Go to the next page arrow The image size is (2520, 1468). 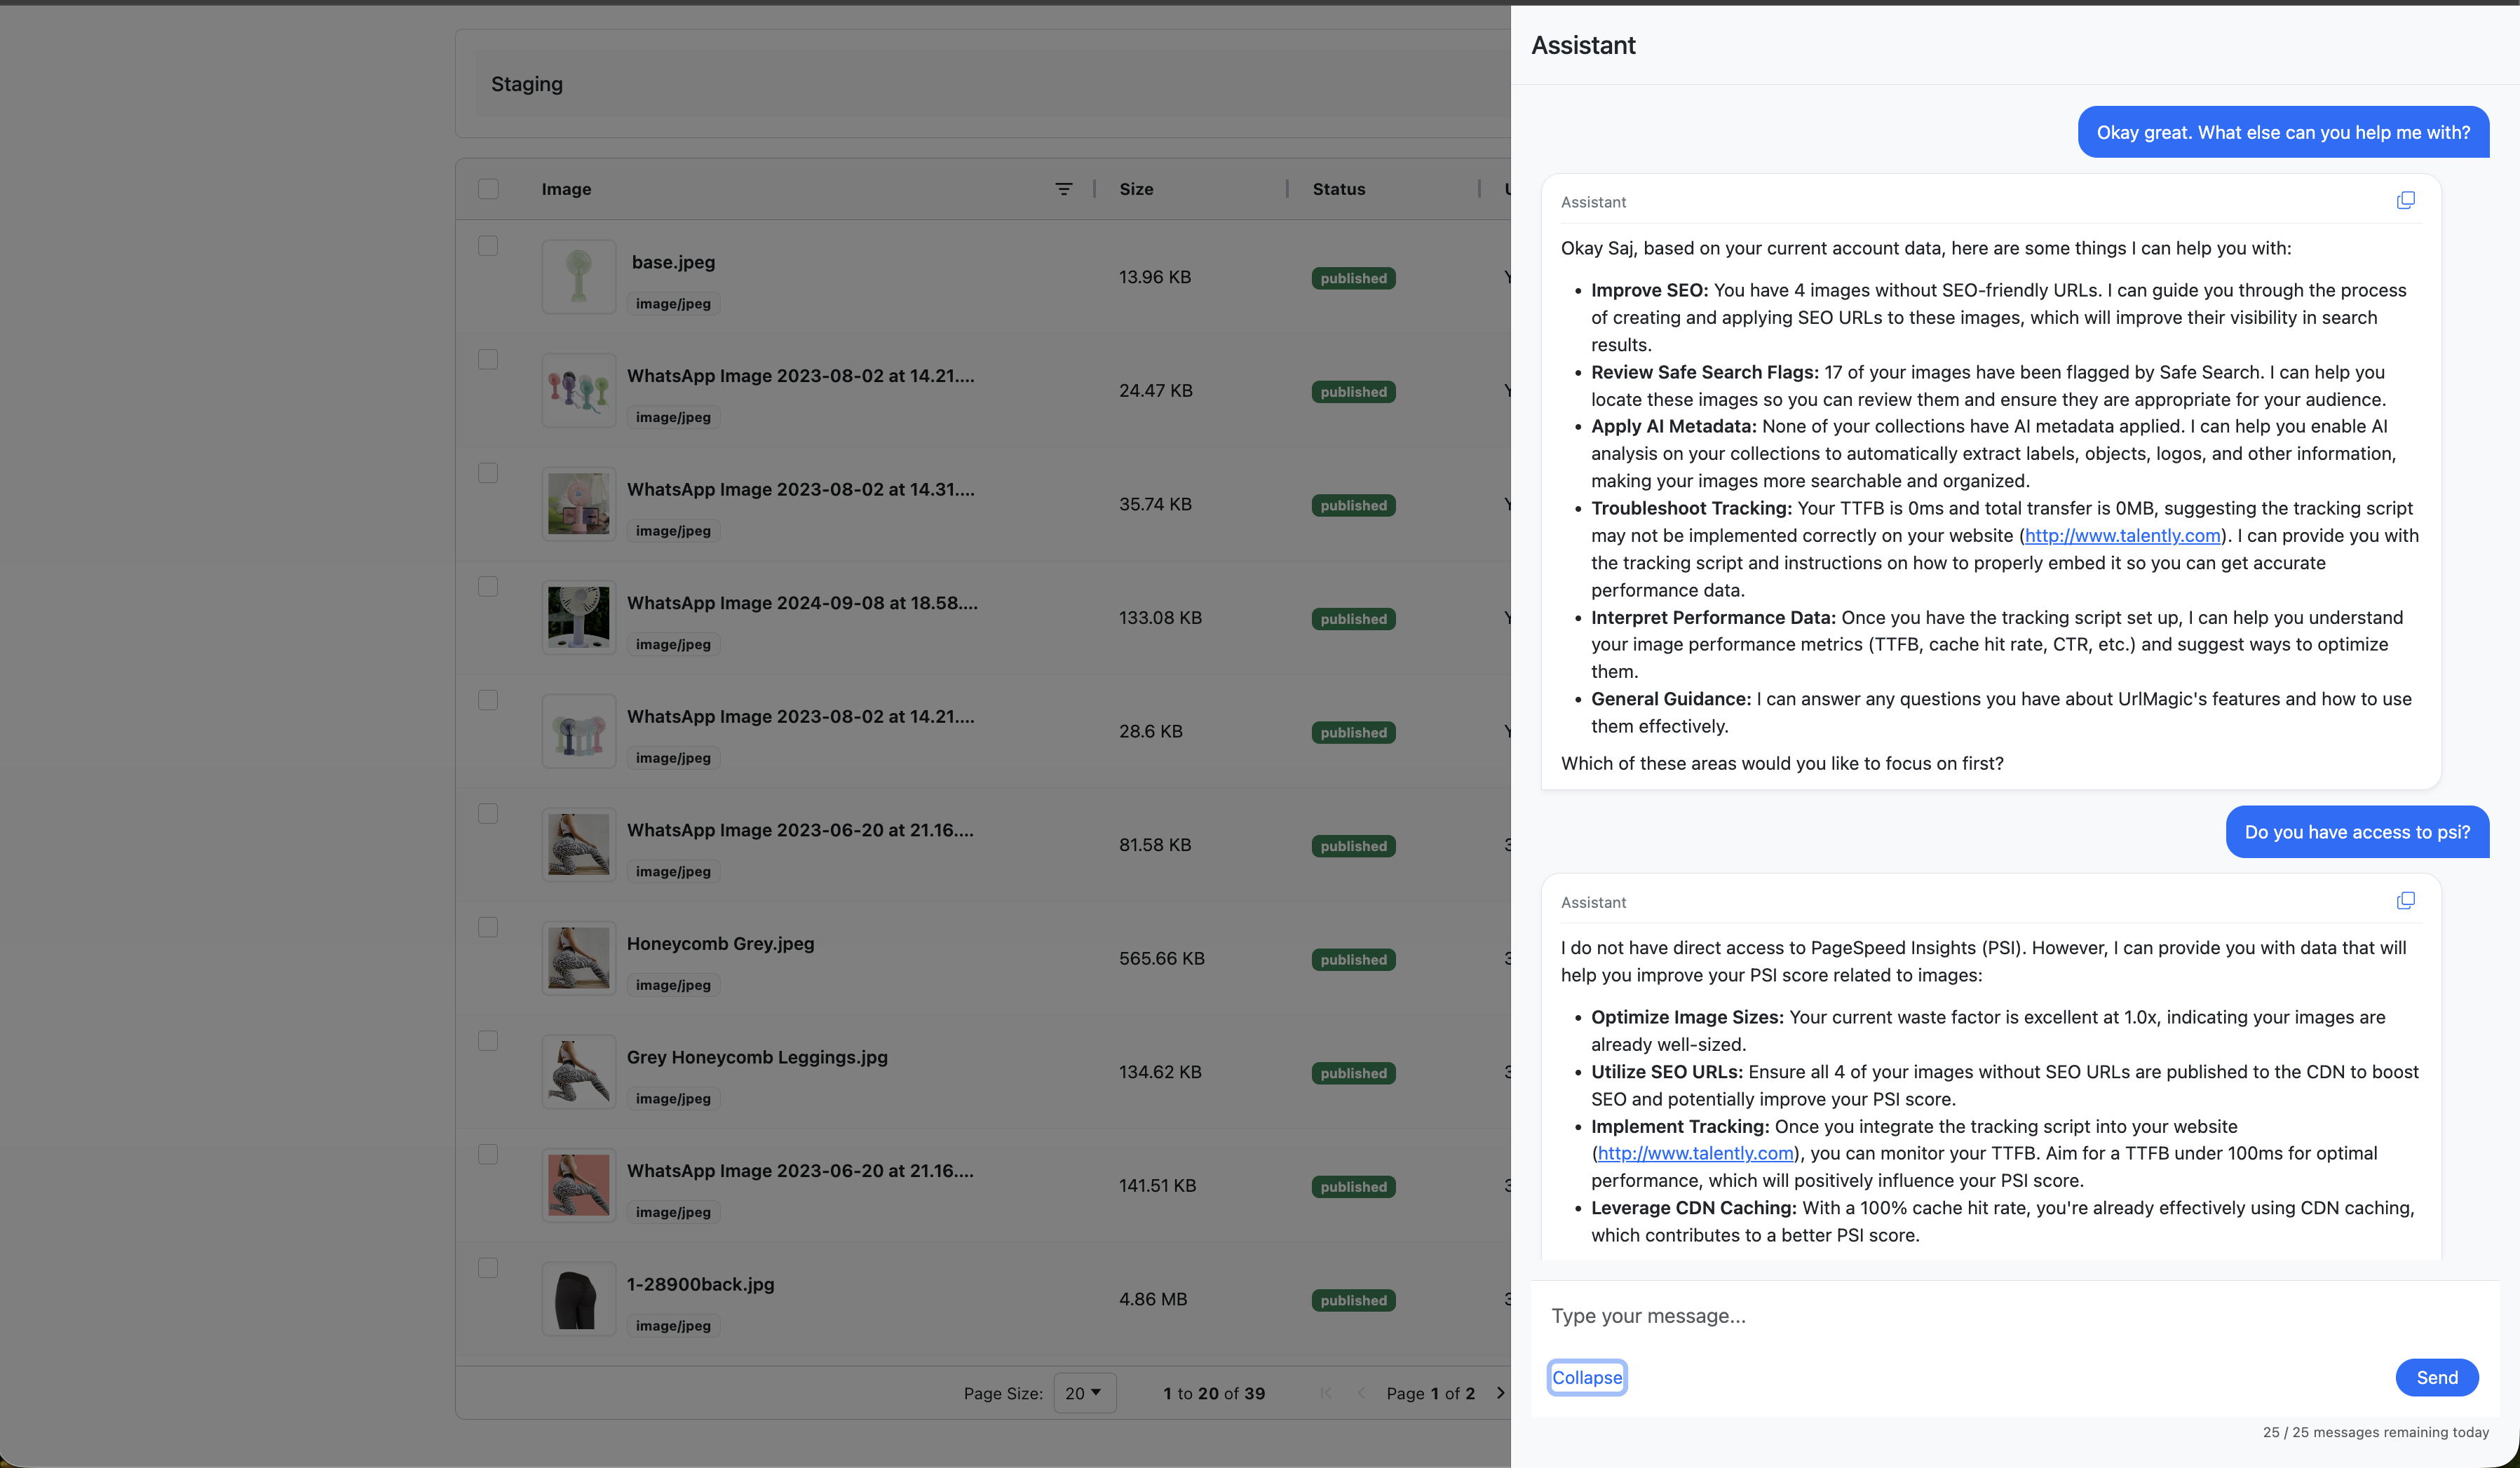[1499, 1393]
